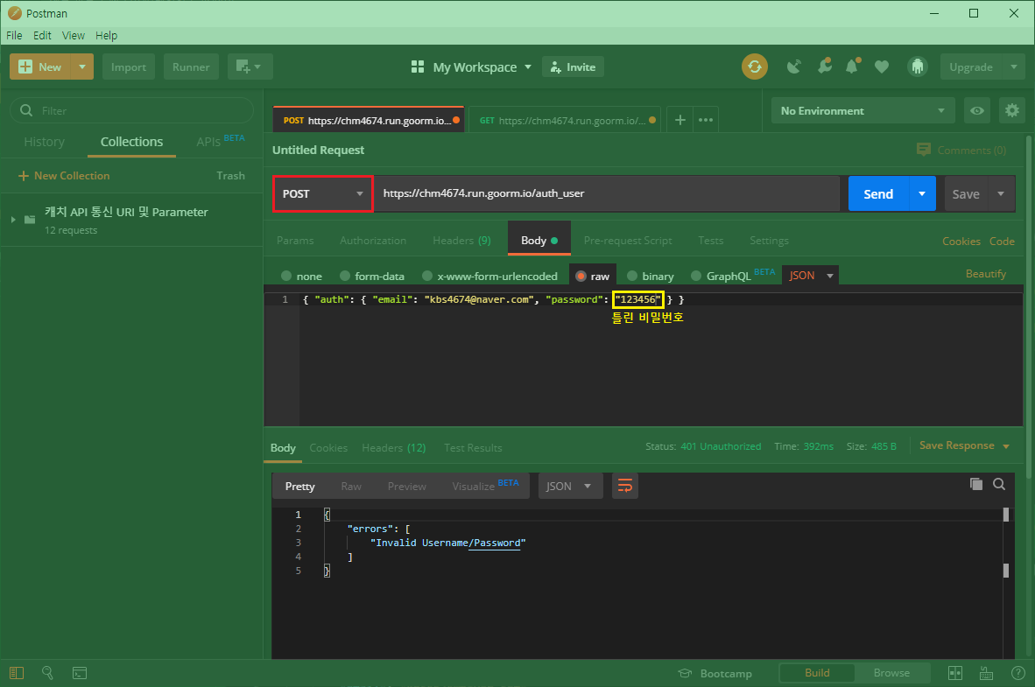Open the tab options three dots
Image resolution: width=1035 pixels, height=687 pixels.
[706, 120]
